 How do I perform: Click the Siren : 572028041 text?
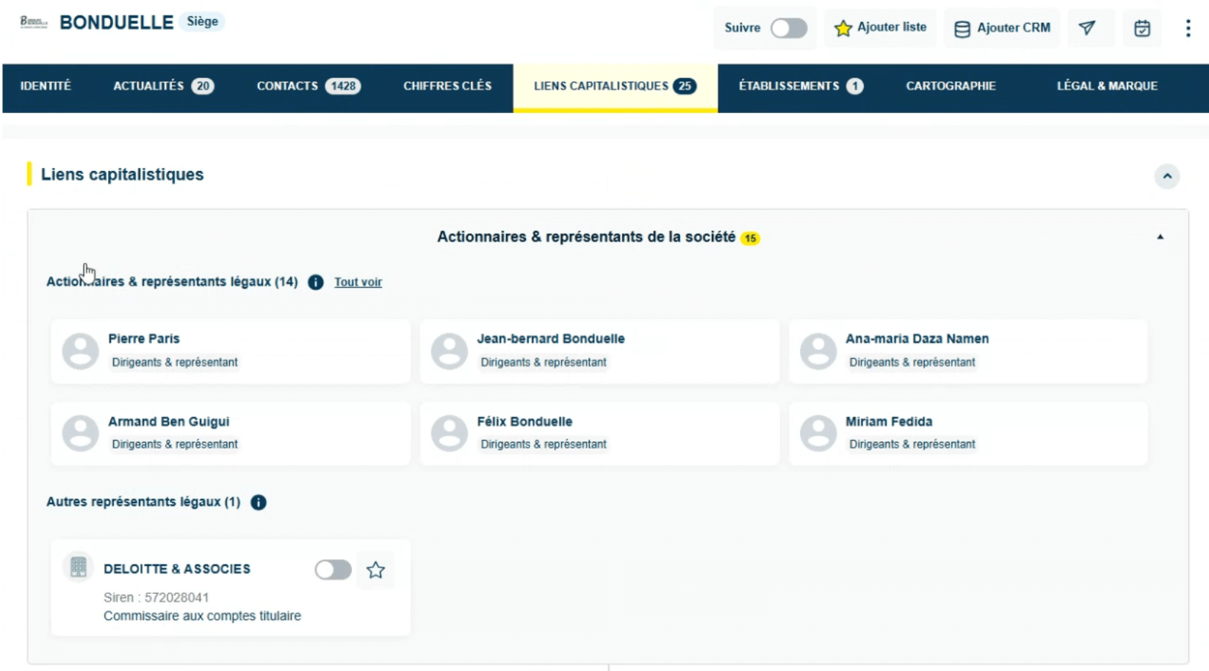pos(156,598)
